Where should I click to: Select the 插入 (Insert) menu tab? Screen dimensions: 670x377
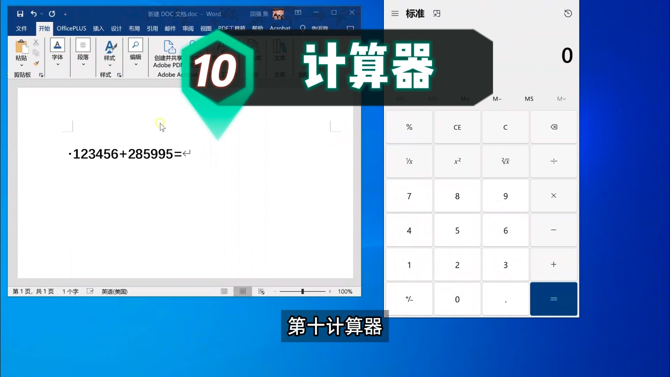[x=98, y=29]
